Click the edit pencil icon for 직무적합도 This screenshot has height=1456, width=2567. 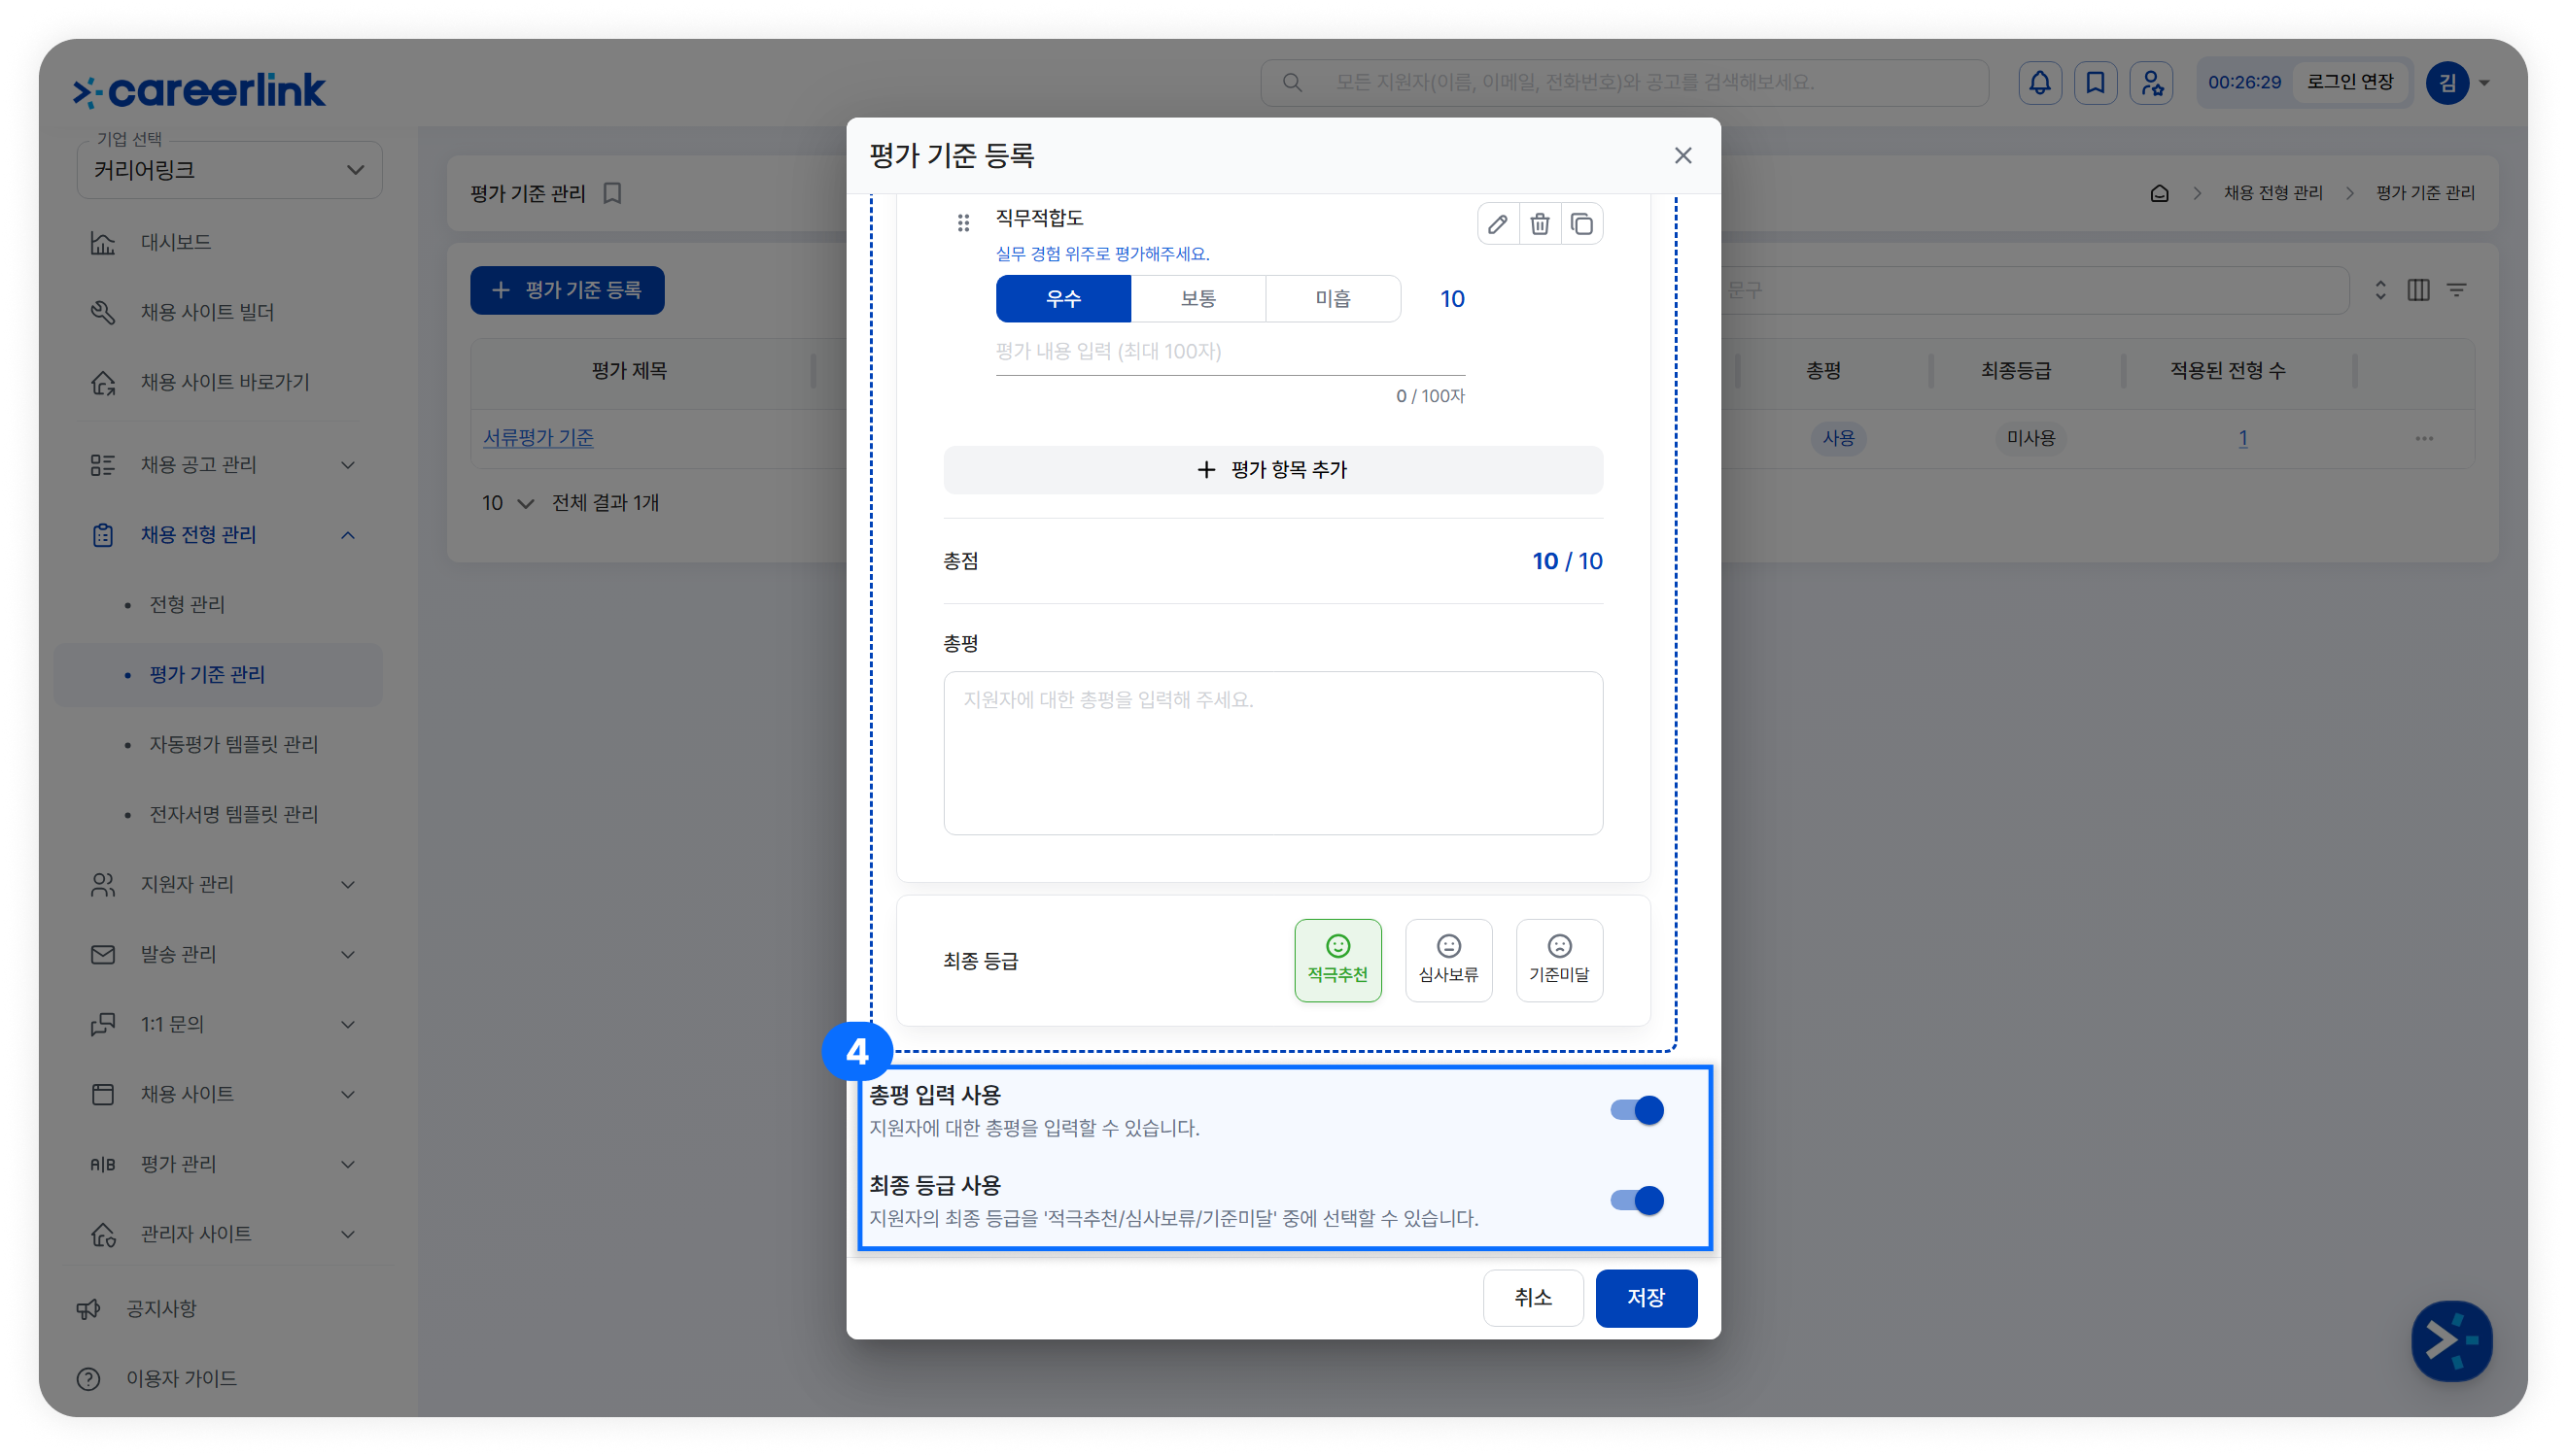(x=1497, y=224)
